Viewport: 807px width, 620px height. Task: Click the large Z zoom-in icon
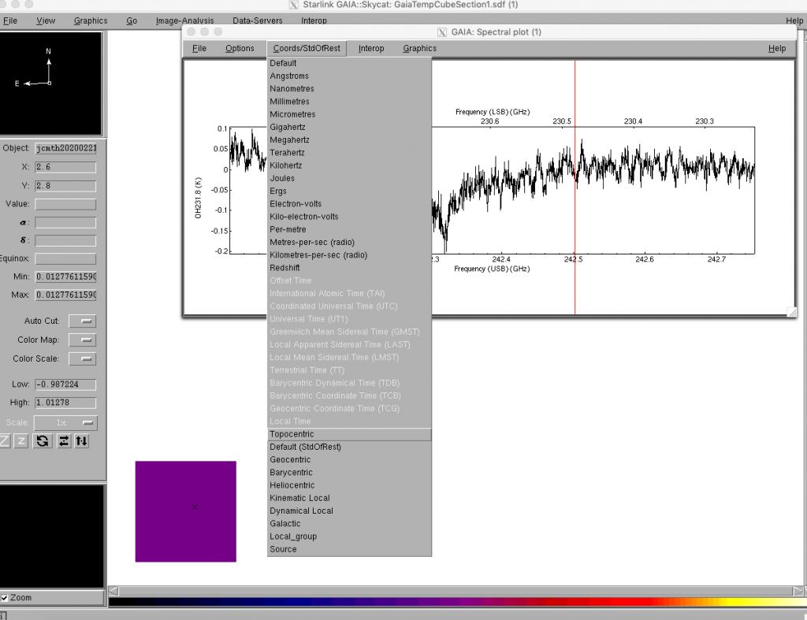[5, 441]
